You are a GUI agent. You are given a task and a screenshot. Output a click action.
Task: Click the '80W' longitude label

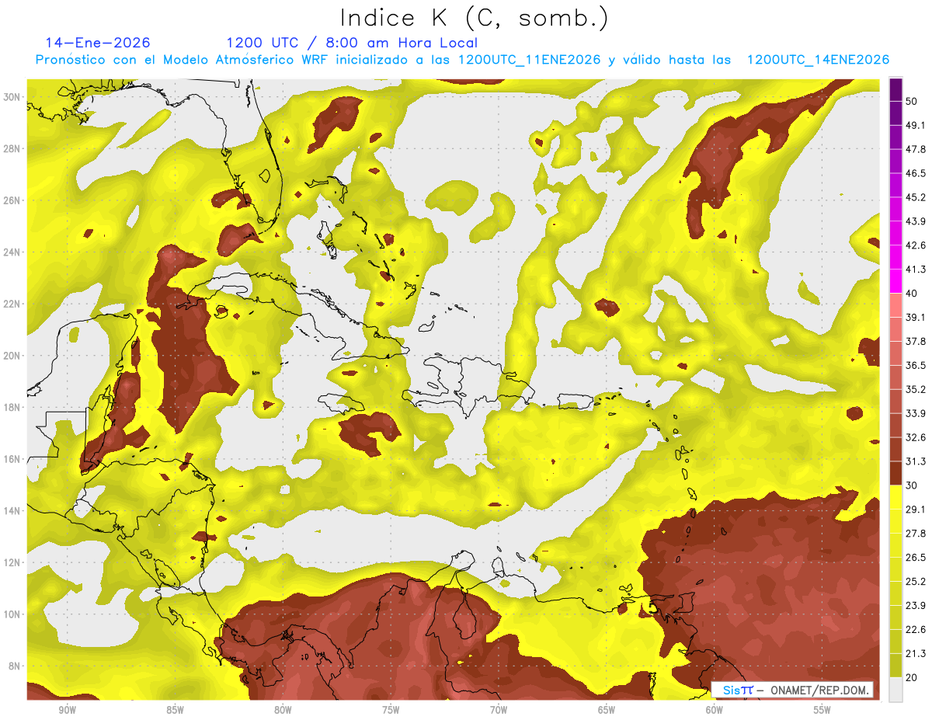pyautogui.click(x=283, y=711)
